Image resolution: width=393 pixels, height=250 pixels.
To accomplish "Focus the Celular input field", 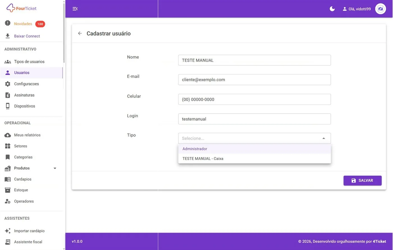I will pos(255,99).
